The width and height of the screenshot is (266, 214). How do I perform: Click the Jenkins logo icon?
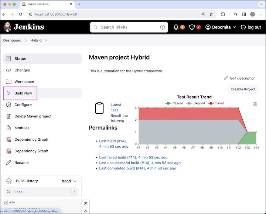tap(7, 27)
